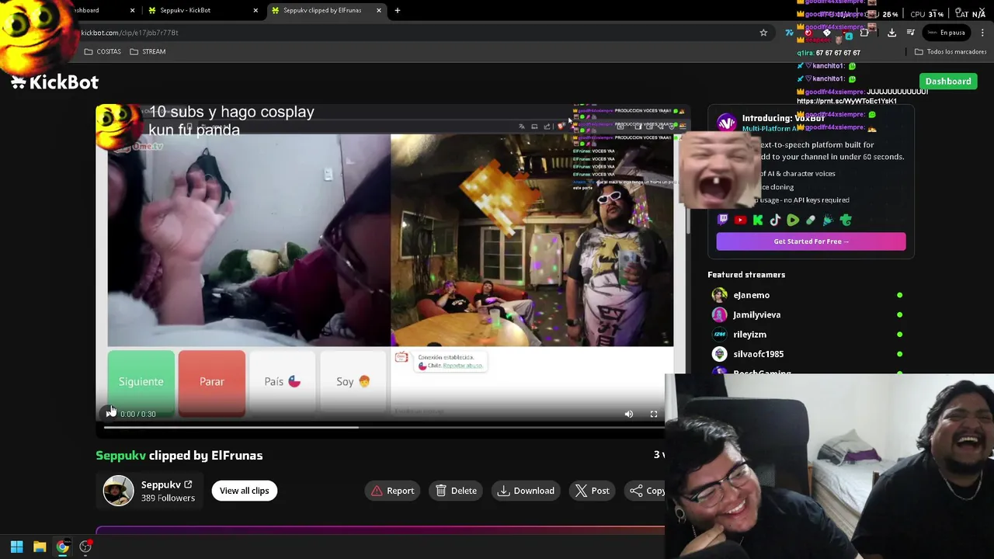Delete this clip
Image resolution: width=994 pixels, height=559 pixels.
457,491
